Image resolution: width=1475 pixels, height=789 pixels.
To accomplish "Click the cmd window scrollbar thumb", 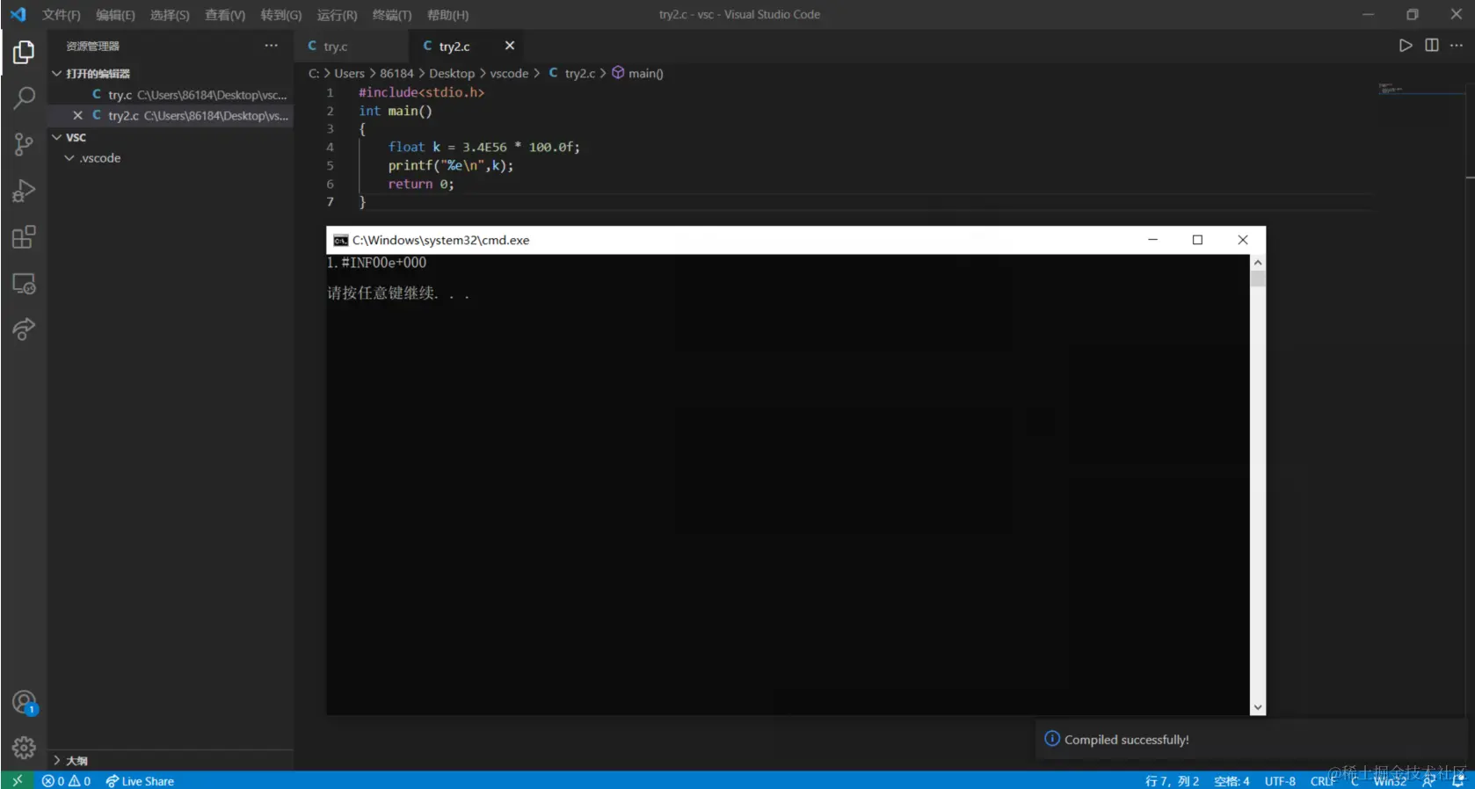I will [1258, 279].
